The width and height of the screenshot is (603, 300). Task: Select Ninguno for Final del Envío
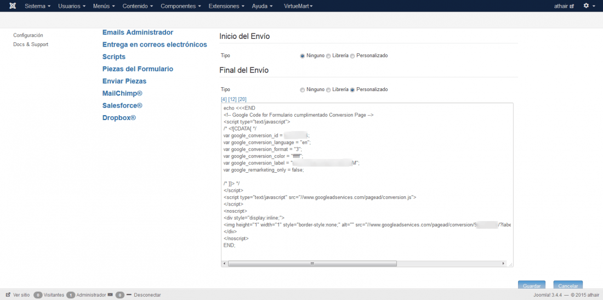pos(302,89)
